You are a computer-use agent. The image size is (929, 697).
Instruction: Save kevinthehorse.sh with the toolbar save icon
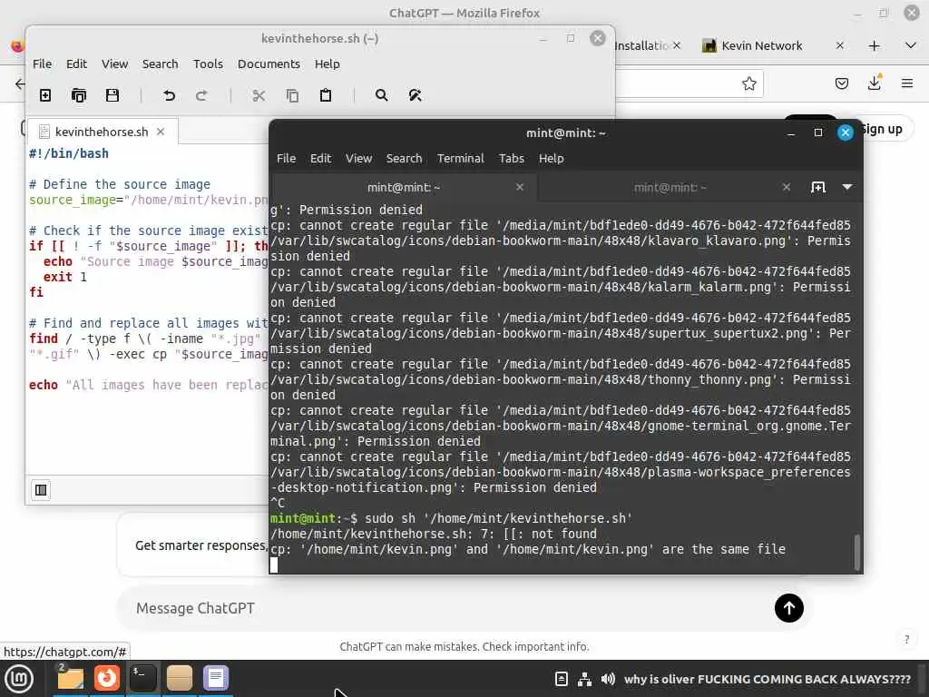click(x=112, y=95)
